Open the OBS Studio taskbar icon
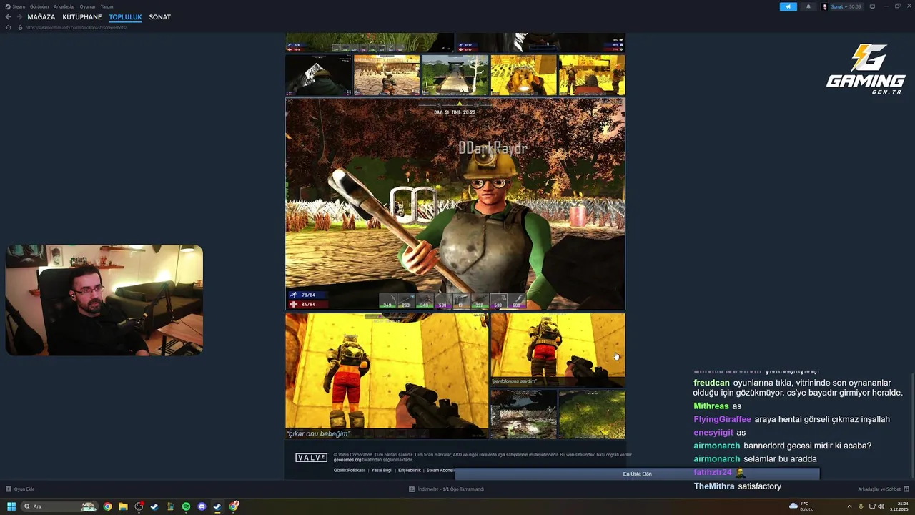Viewport: 915px width, 515px height. [x=139, y=506]
